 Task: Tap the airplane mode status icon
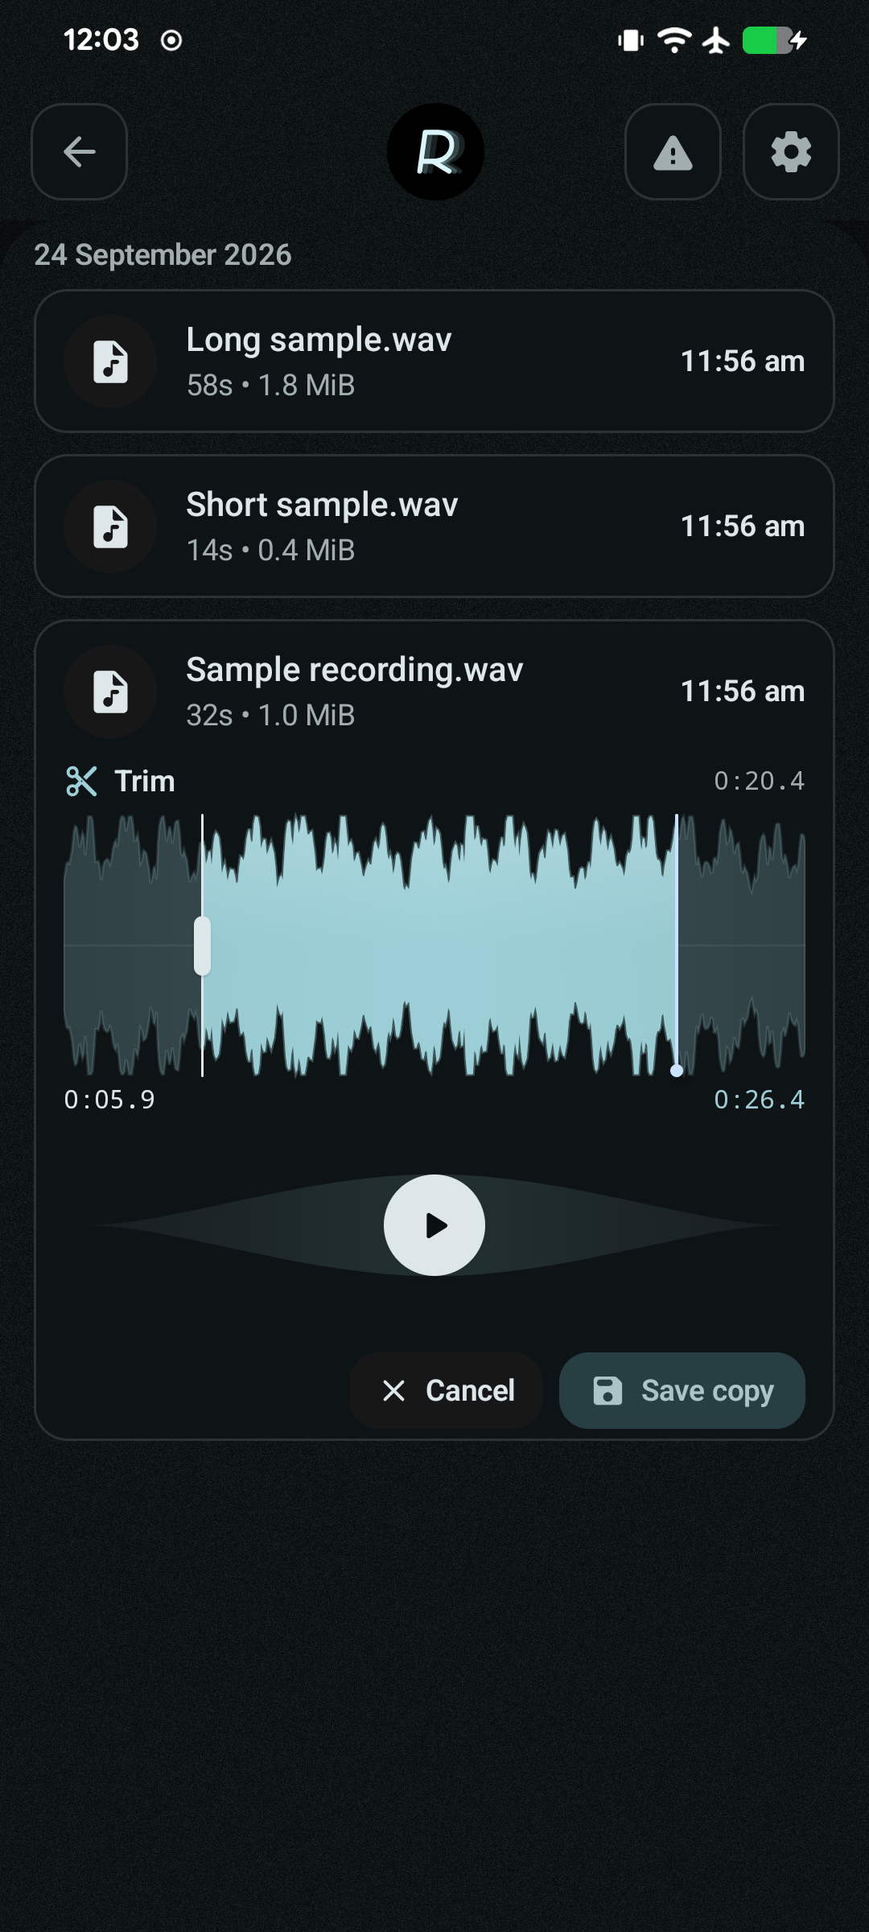[x=716, y=39]
